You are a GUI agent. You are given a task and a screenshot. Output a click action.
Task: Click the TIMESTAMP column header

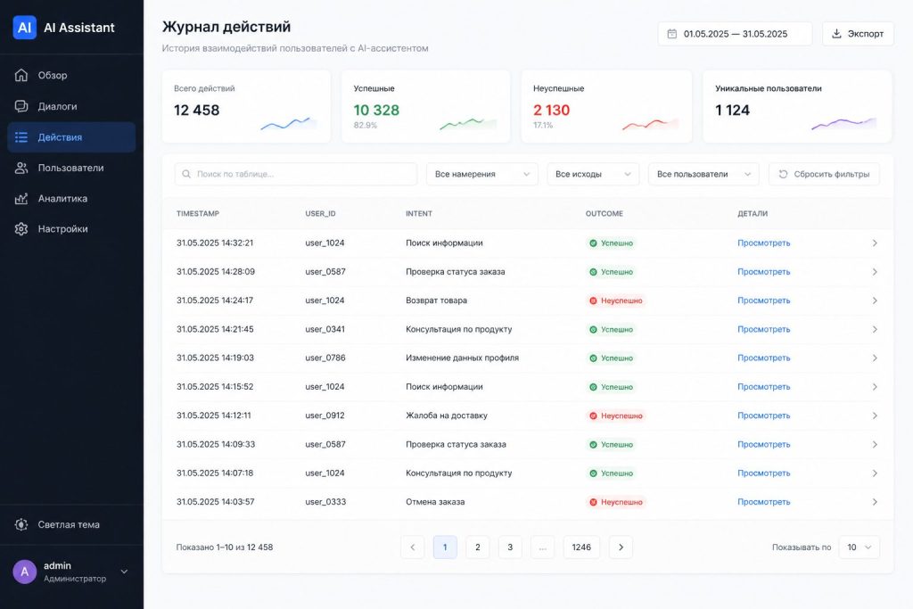click(x=198, y=214)
